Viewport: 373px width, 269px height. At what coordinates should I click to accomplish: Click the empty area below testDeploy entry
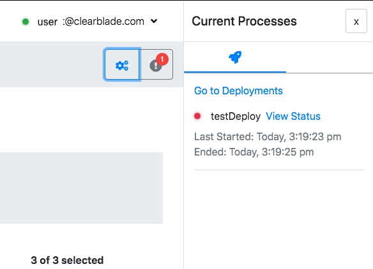point(279,219)
